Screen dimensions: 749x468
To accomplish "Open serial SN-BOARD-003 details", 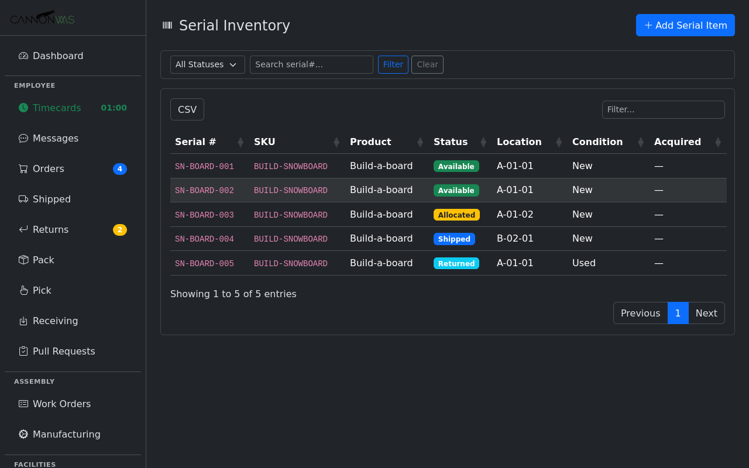I will click(x=204, y=215).
